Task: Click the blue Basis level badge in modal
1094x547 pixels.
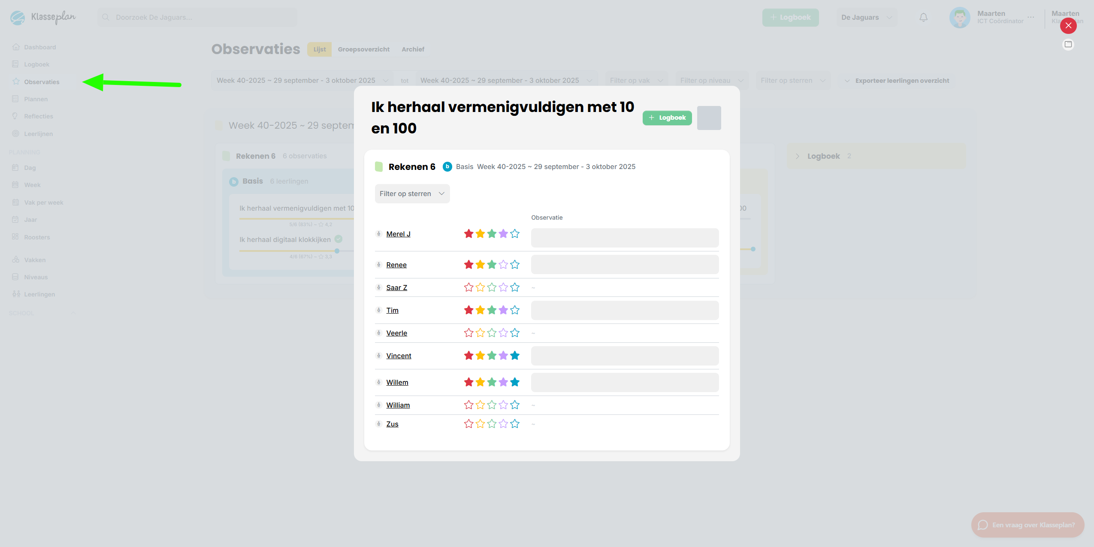Action: click(x=447, y=166)
